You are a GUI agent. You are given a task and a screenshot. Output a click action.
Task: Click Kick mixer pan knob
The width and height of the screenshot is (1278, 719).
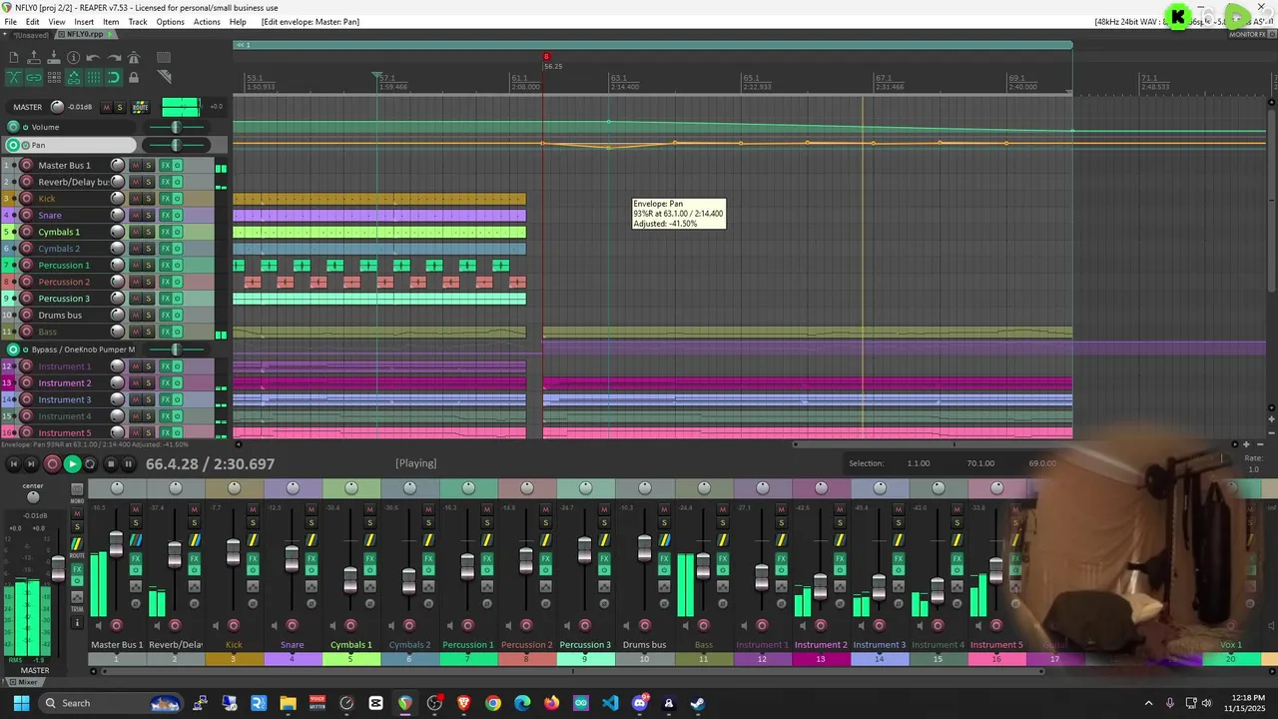[234, 487]
